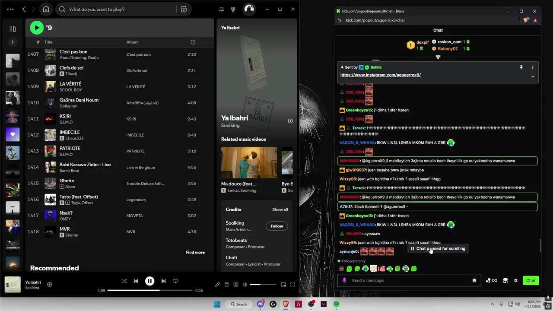
Task: Open Brave Shields icon in address bar
Action: click(526, 20)
